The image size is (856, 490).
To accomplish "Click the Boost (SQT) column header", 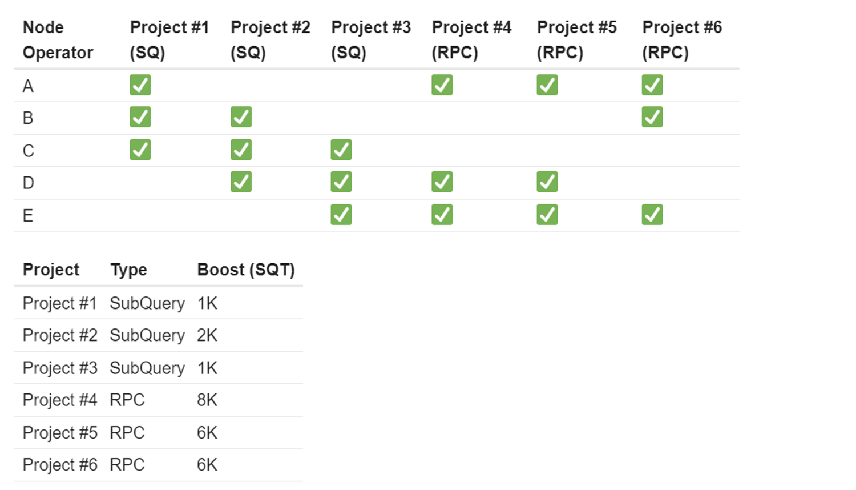I will [x=246, y=270].
